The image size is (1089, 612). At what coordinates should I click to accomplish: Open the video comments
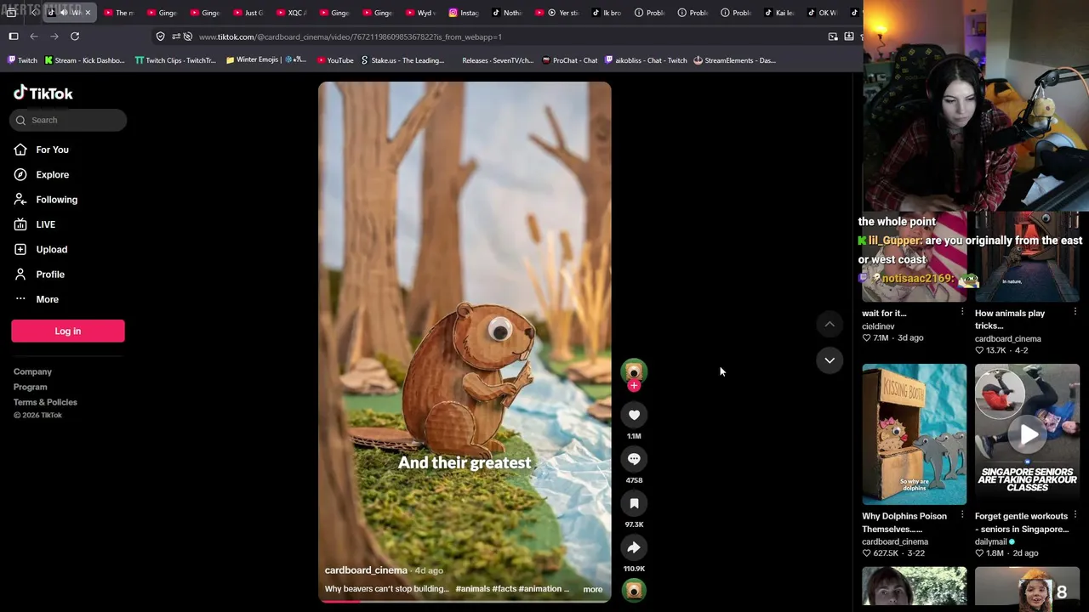pyautogui.click(x=634, y=459)
